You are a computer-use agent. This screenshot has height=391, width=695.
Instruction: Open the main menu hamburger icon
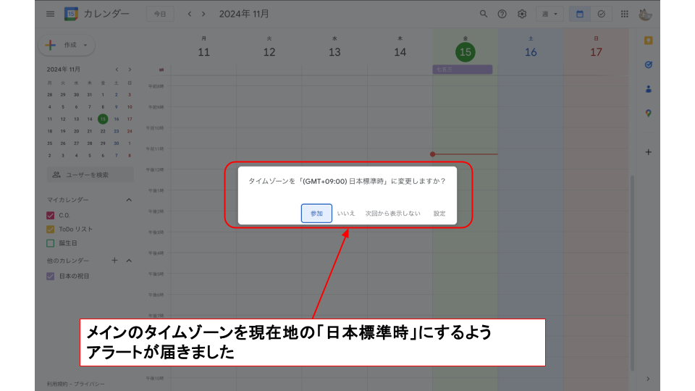click(50, 14)
